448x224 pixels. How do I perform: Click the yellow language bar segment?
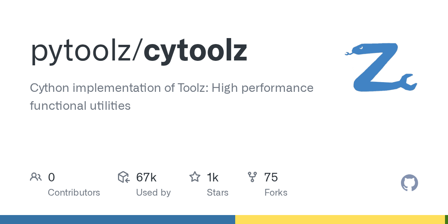click(x=340, y=220)
